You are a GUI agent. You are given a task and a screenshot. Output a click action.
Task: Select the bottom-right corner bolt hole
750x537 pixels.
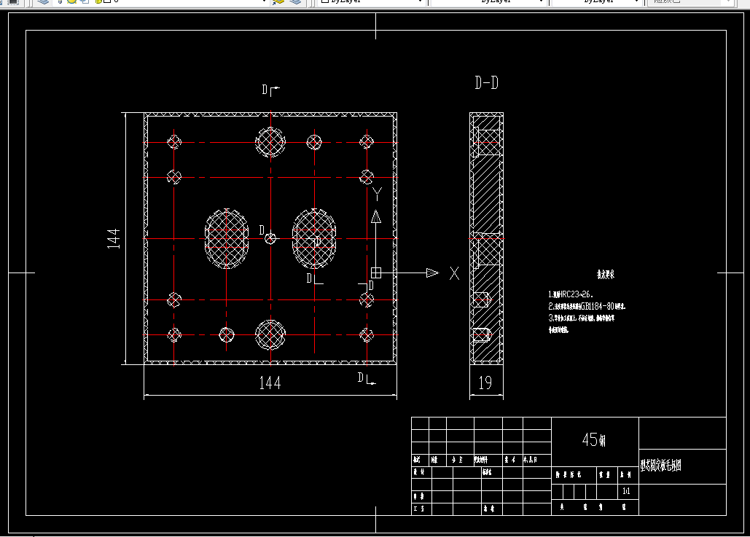(367, 334)
